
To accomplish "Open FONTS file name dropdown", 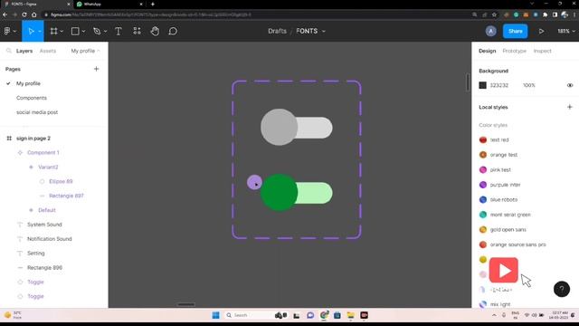I will (x=324, y=32).
